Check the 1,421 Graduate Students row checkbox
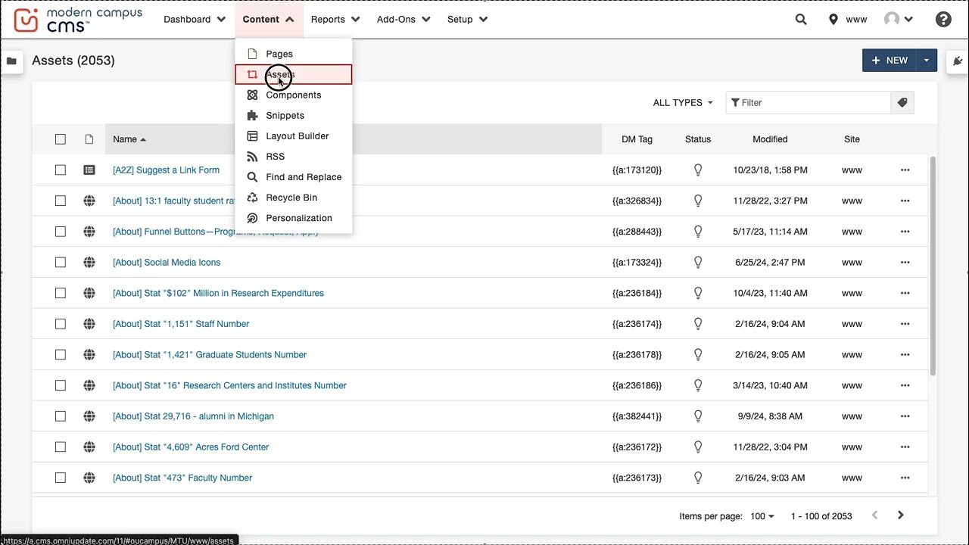The height and width of the screenshot is (545, 969). pos(61,355)
